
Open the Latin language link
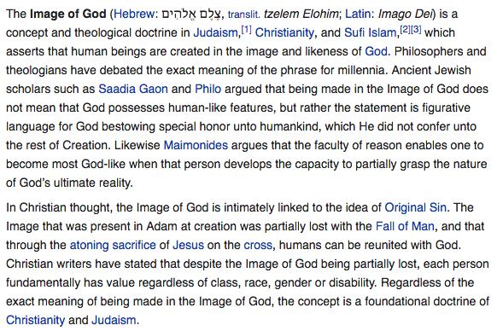357,15
